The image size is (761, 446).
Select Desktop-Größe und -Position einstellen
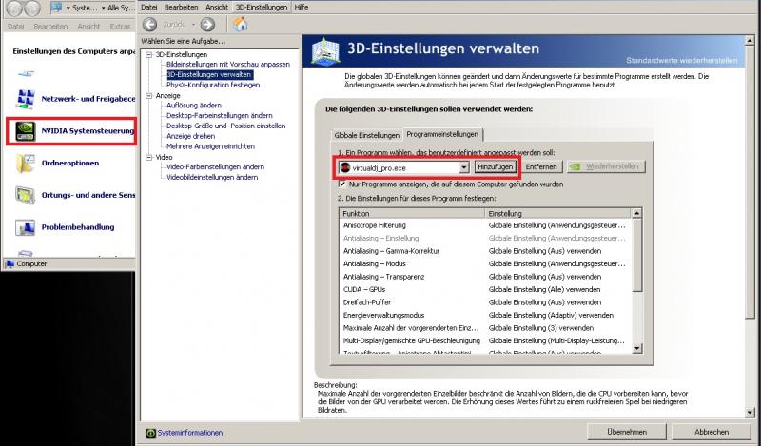pos(225,126)
